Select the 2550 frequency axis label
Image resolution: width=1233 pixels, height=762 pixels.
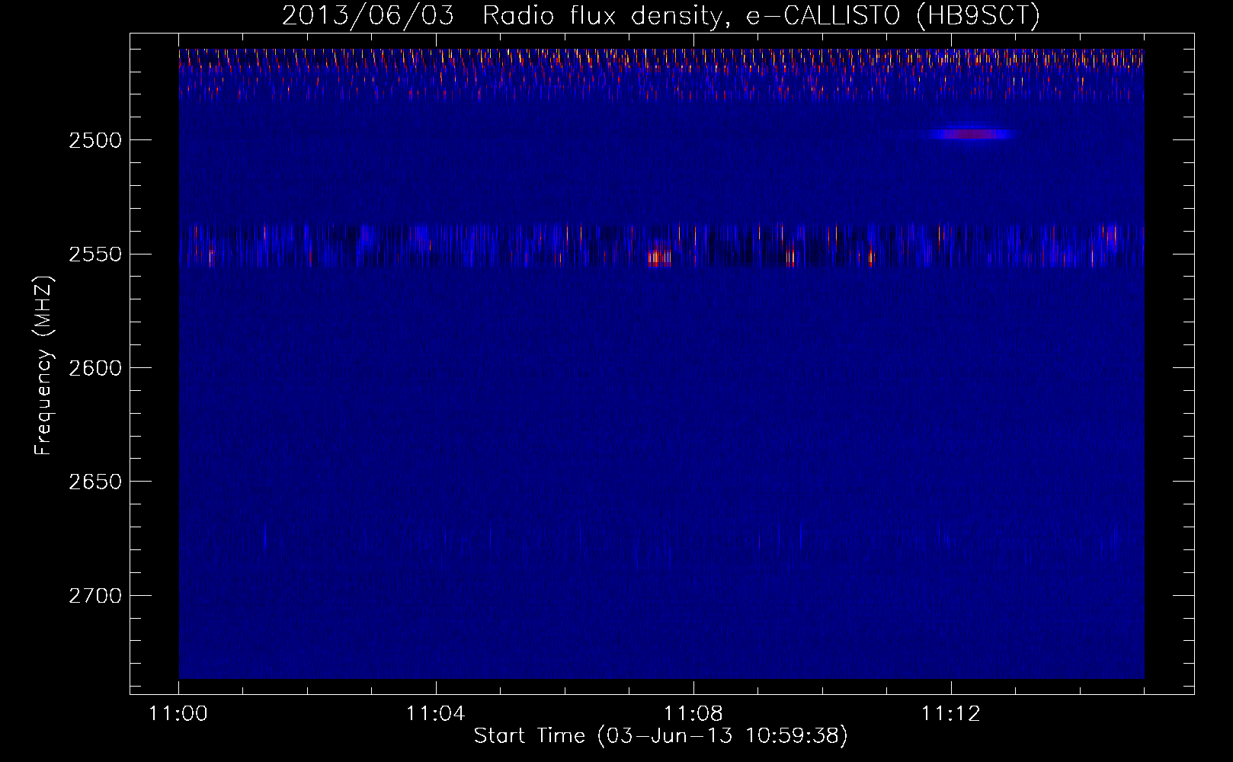click(x=94, y=254)
